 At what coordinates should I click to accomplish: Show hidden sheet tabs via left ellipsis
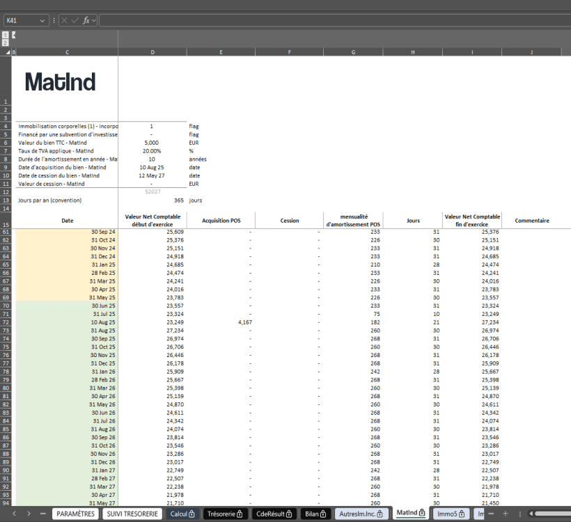coord(44,514)
